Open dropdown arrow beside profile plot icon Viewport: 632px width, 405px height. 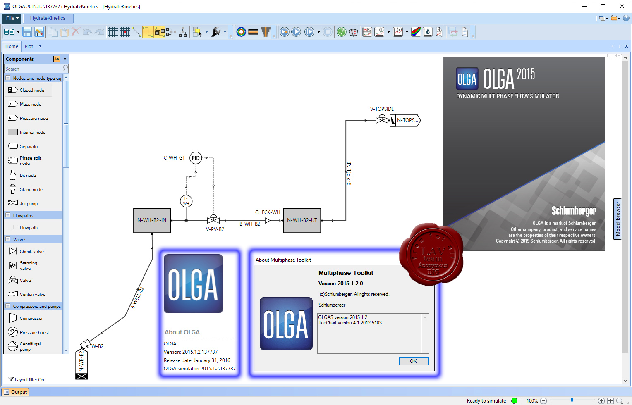pos(407,32)
